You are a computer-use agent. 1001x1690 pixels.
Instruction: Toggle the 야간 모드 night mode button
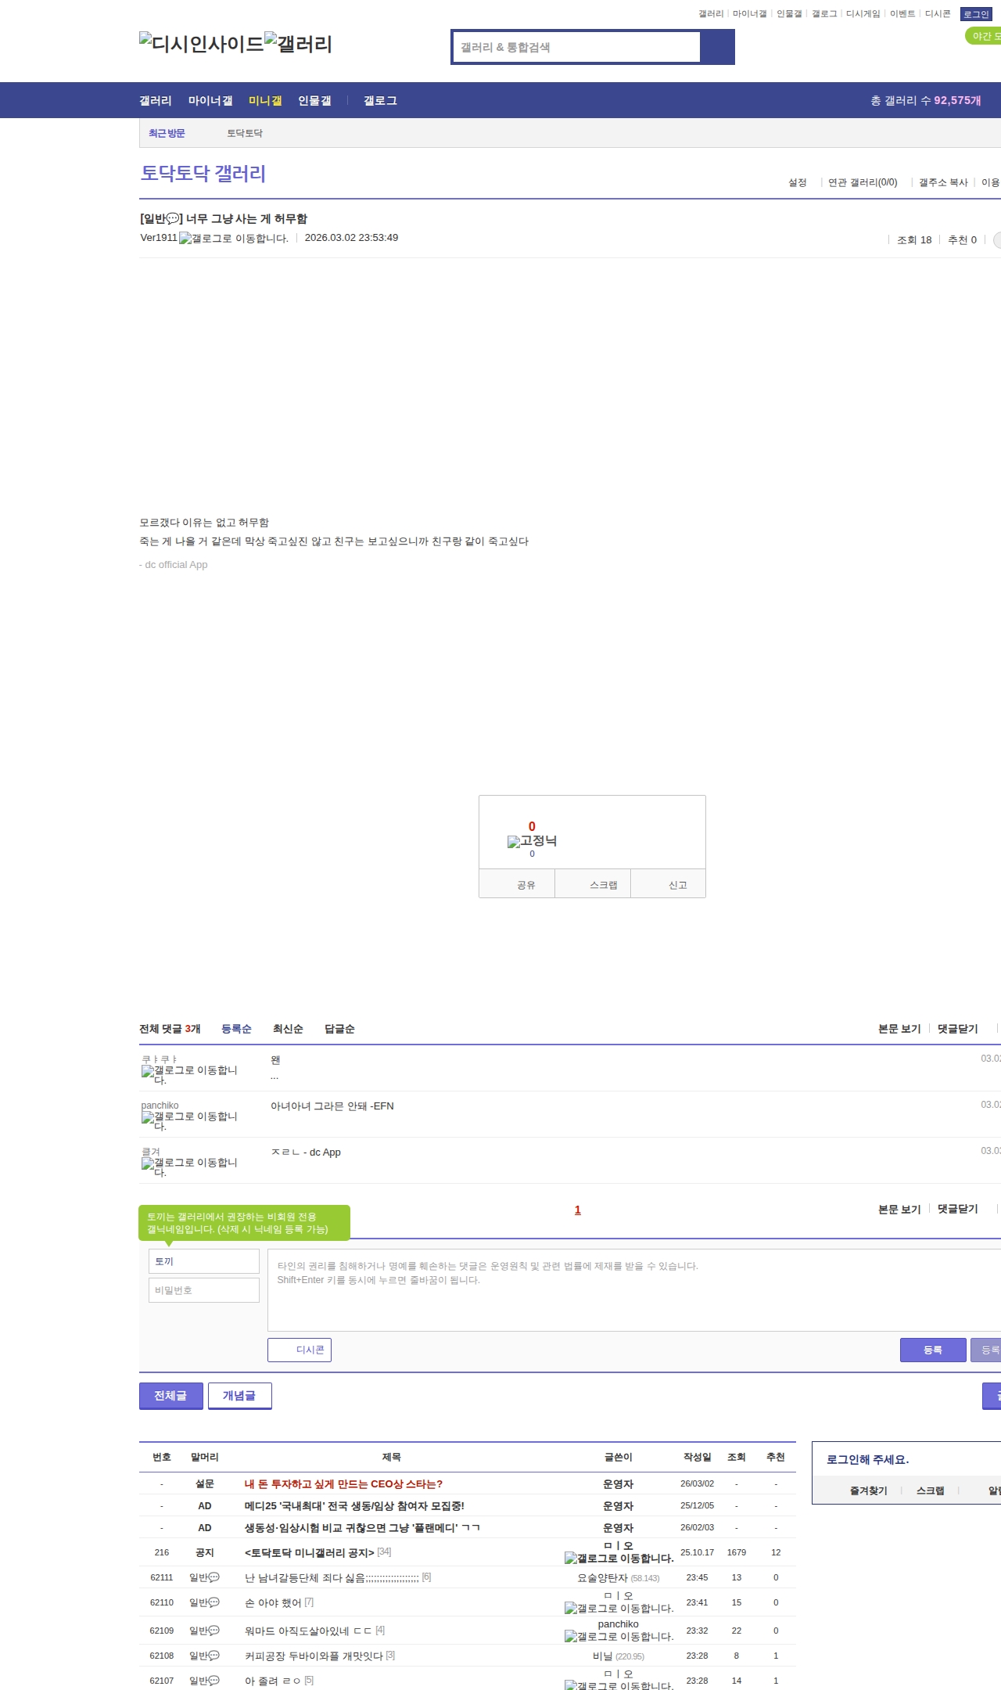984,36
